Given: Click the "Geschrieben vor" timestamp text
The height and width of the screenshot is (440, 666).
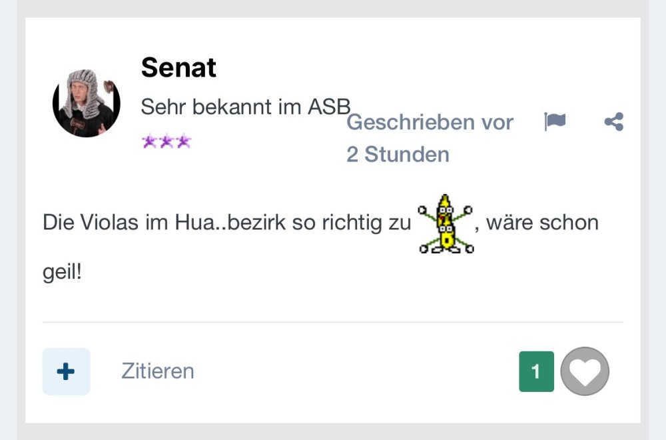Looking at the screenshot, I should tap(430, 123).
